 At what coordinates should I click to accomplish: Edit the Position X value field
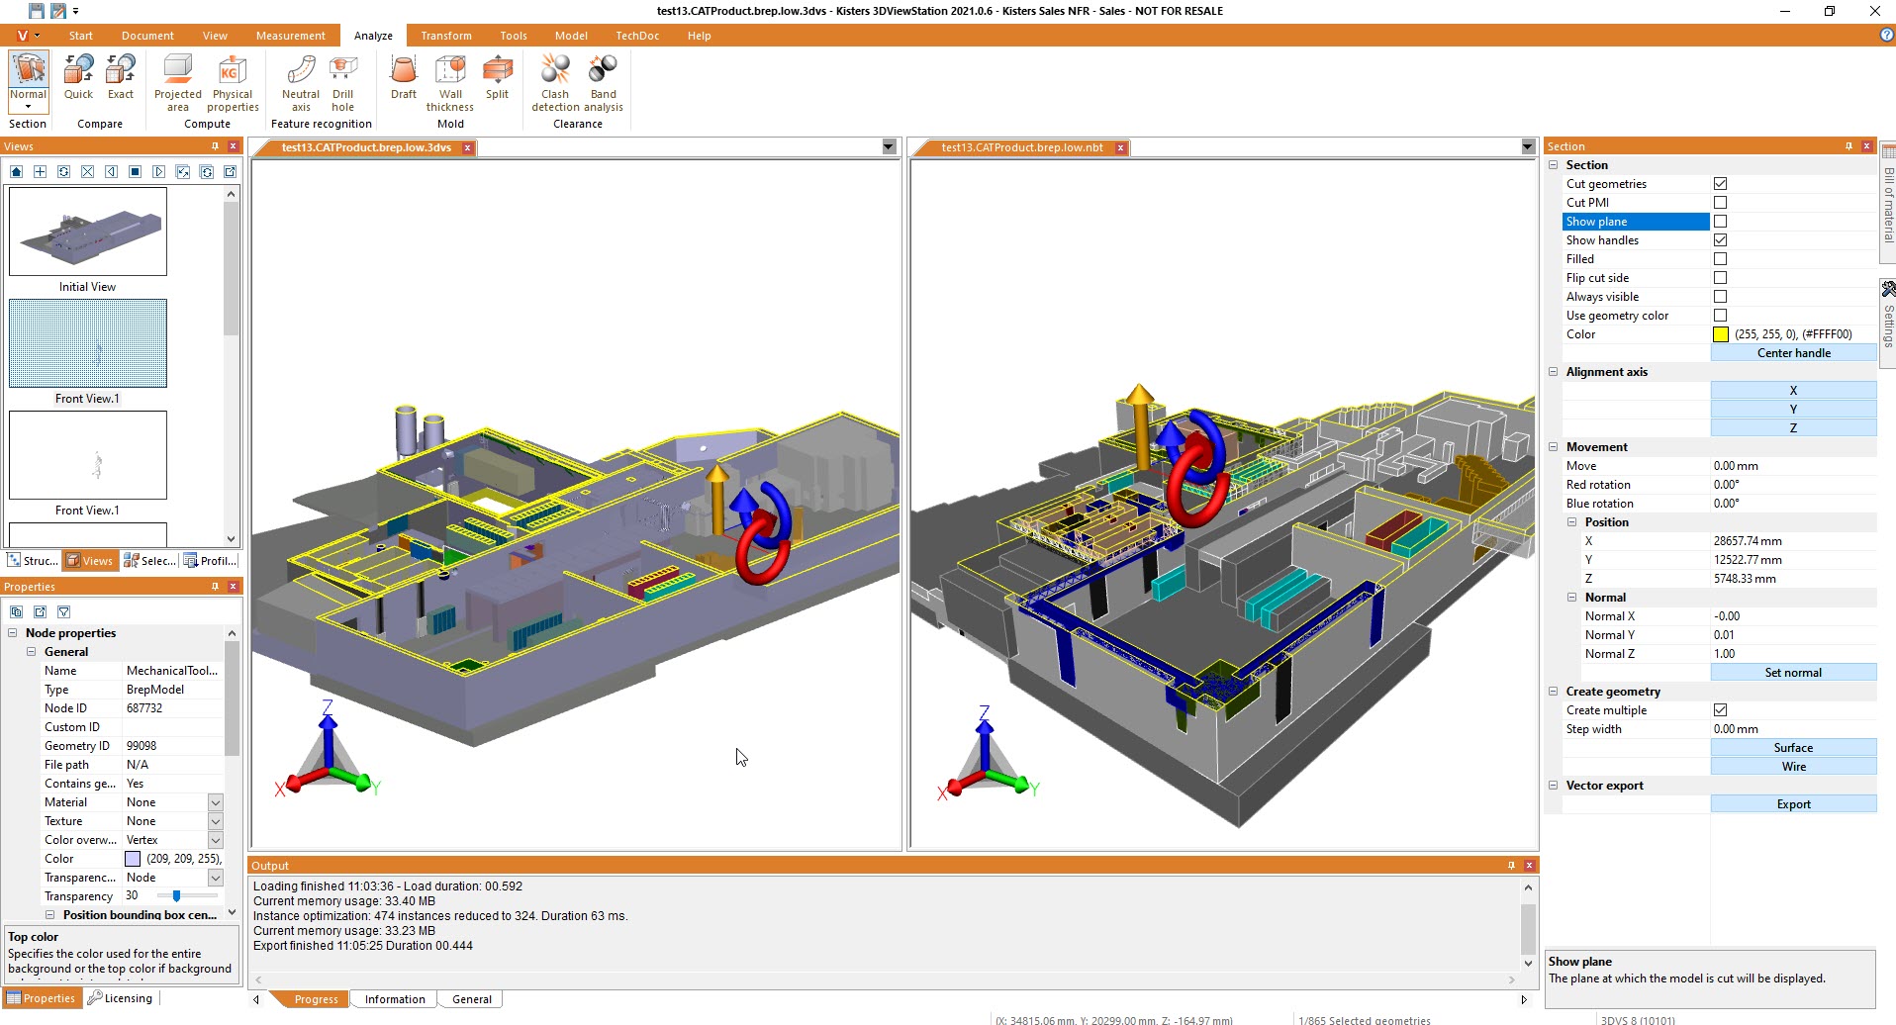tap(1793, 541)
